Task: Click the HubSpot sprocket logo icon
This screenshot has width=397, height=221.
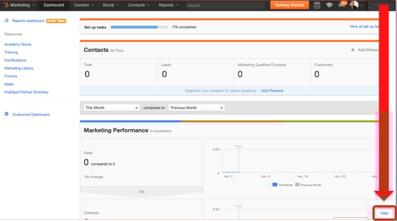Action: point(6,5)
